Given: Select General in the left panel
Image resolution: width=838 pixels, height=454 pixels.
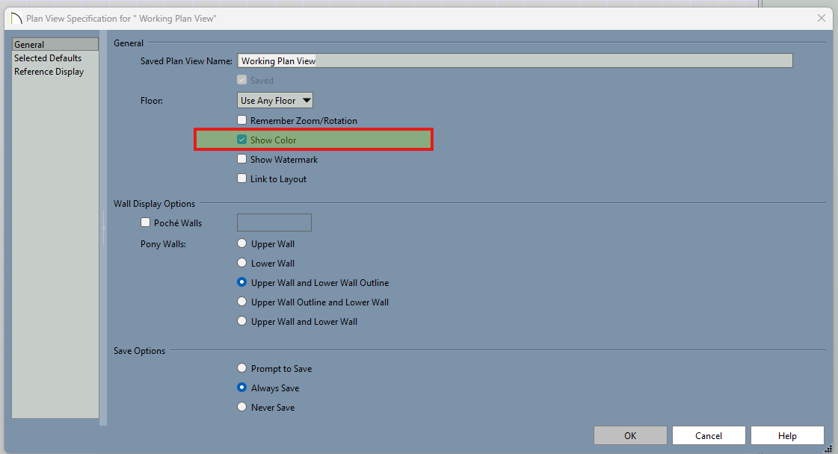Looking at the screenshot, I should tap(30, 45).
